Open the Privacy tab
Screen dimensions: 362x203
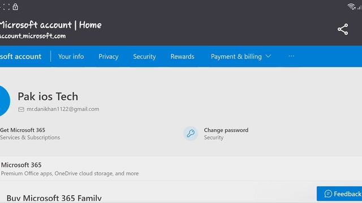[108, 56]
